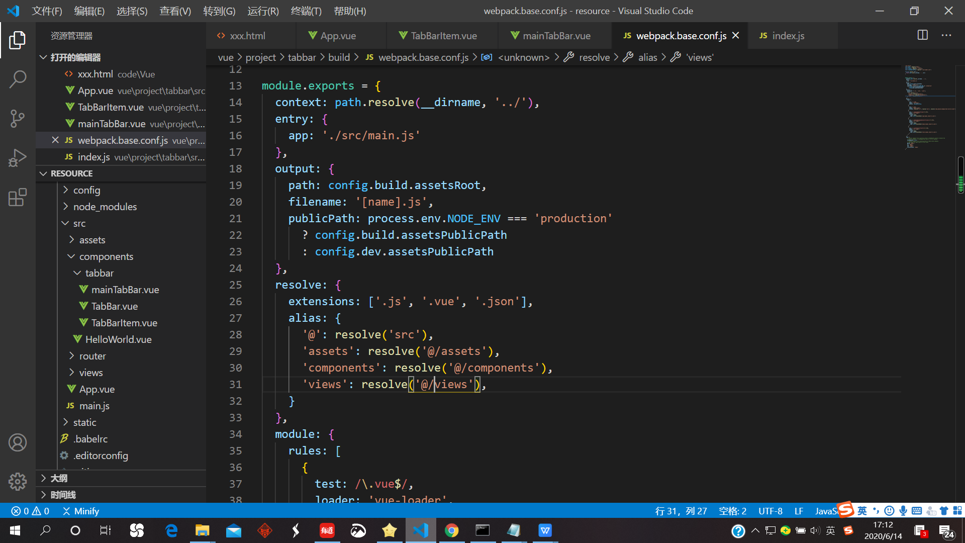965x543 pixels.
Task: Click the Minify status bar button
Action: click(x=81, y=511)
